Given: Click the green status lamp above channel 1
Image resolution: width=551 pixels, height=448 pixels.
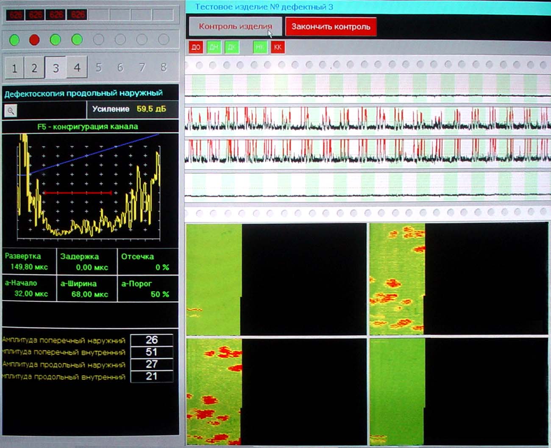Looking at the screenshot, I should pos(14,40).
